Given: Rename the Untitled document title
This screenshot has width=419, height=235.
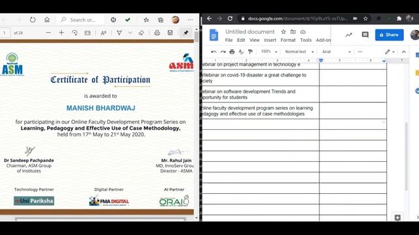Looking at the screenshot, I should coord(250,32).
